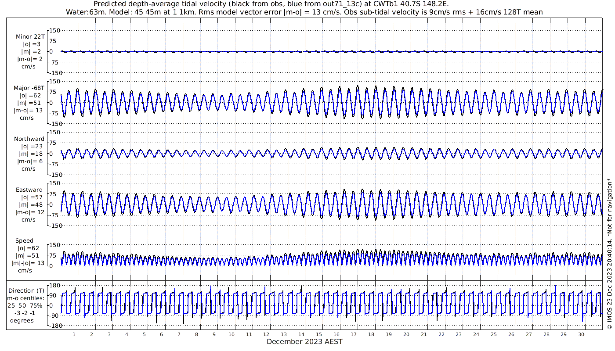Click '|m| =2' in the Minor panel
615x351 pixels.
click(x=31, y=52)
